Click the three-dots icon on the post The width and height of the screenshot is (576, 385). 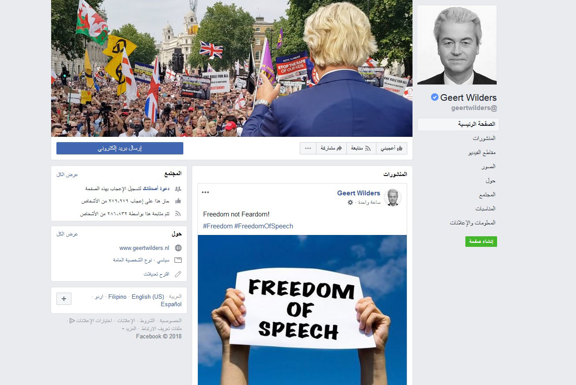[x=205, y=192]
